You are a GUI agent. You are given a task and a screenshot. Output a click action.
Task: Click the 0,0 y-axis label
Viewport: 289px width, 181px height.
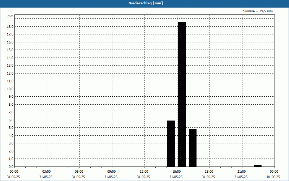11,167
